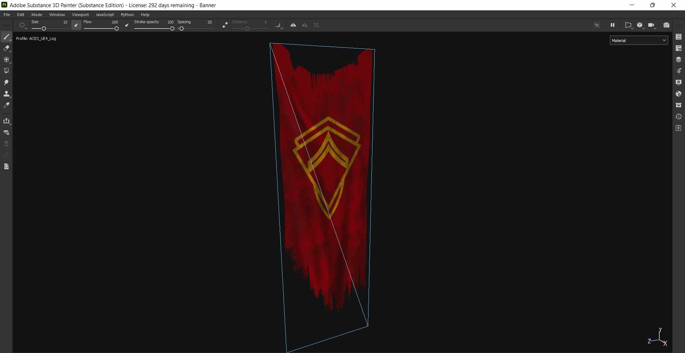Click the Profile: ACES_UE4_Log text
This screenshot has width=685, height=353.
[36, 38]
